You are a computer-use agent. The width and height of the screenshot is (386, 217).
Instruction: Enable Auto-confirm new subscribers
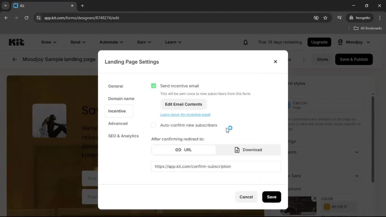coord(153,125)
